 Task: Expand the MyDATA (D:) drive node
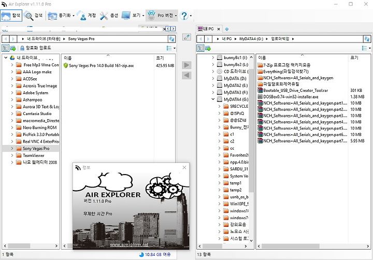tap(213, 78)
